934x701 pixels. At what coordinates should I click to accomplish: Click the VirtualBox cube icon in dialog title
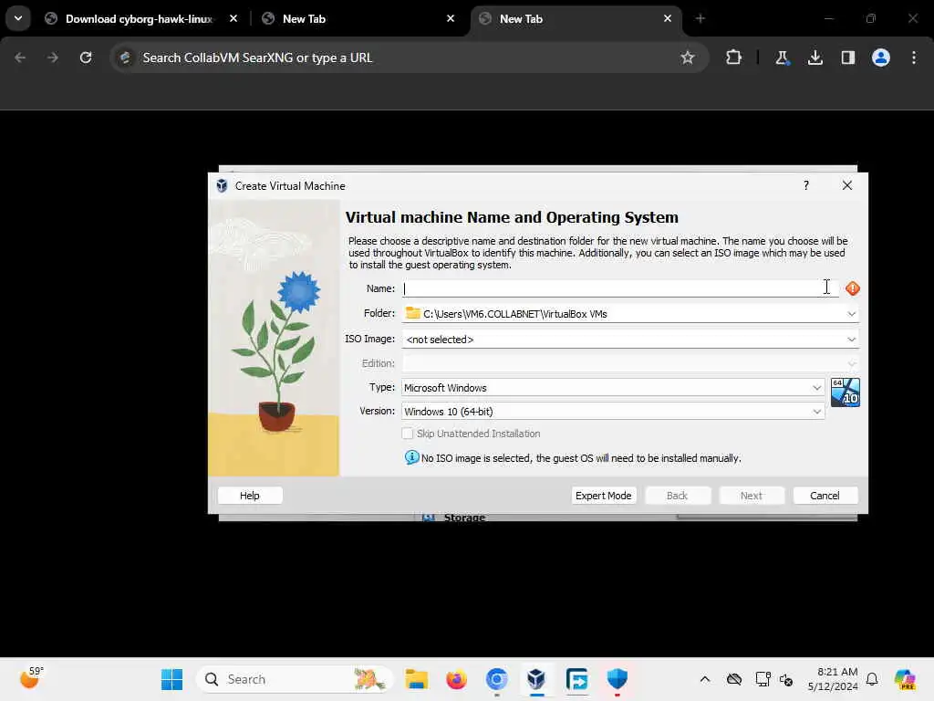click(222, 186)
